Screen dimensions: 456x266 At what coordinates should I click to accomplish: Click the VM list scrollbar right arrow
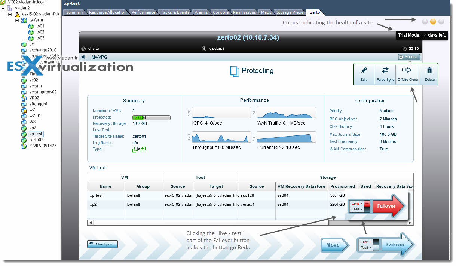[410, 223]
